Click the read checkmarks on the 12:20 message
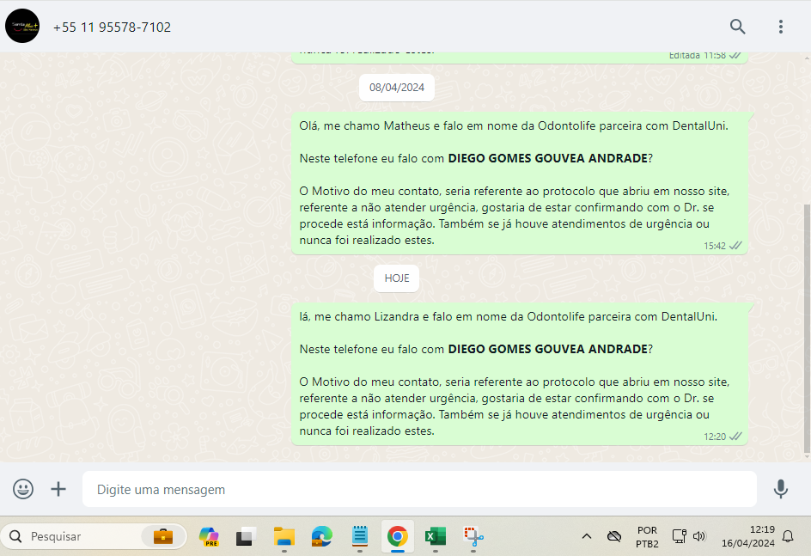 (735, 437)
